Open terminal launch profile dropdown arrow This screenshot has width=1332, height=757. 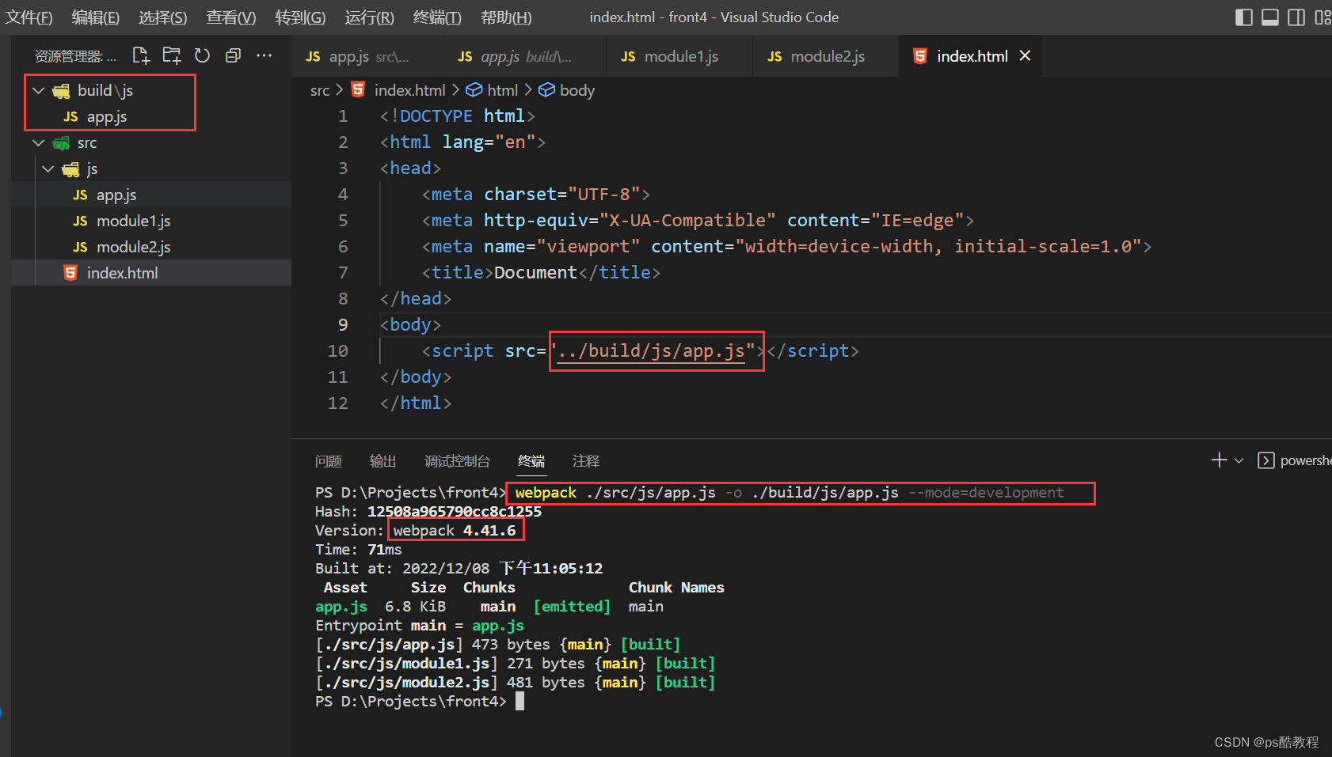click(1239, 460)
